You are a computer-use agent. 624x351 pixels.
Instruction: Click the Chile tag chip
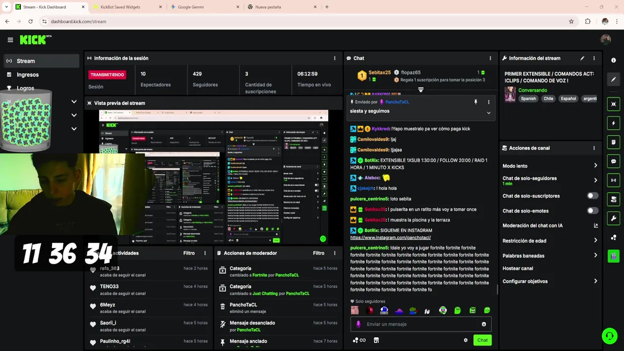tap(548, 98)
